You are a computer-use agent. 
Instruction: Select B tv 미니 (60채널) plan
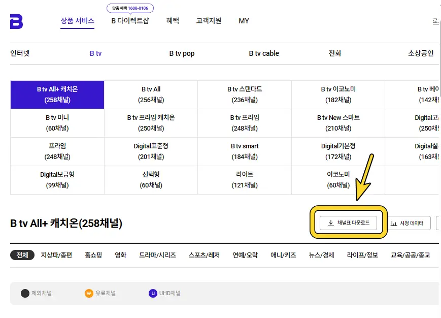(57, 123)
